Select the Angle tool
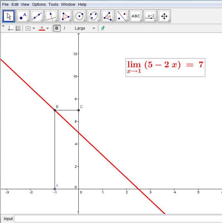 click(108, 16)
